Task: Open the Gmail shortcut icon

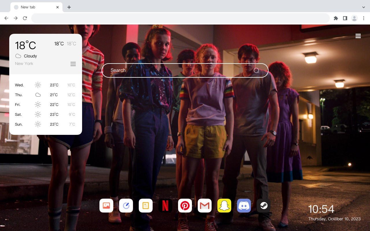Action: (x=205, y=206)
